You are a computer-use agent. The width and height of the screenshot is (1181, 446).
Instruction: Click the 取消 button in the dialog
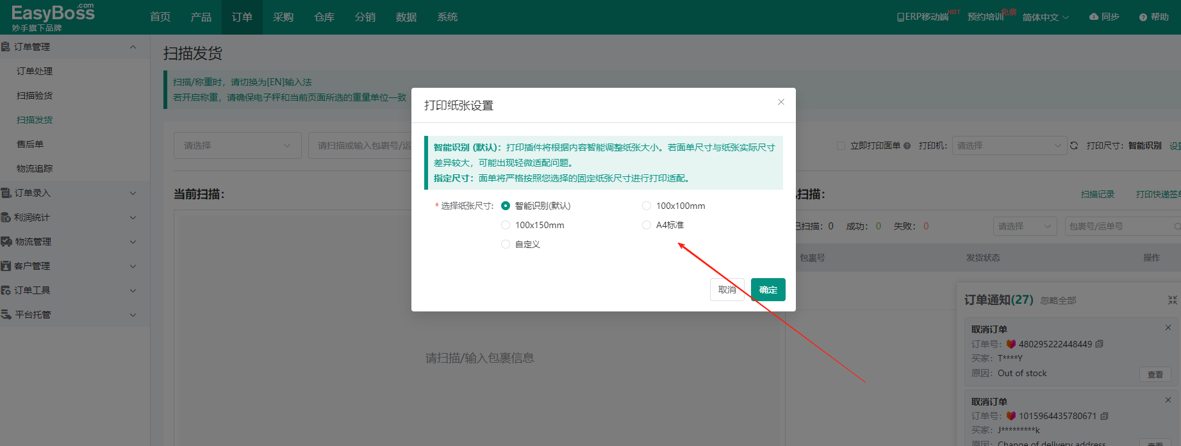tap(727, 290)
